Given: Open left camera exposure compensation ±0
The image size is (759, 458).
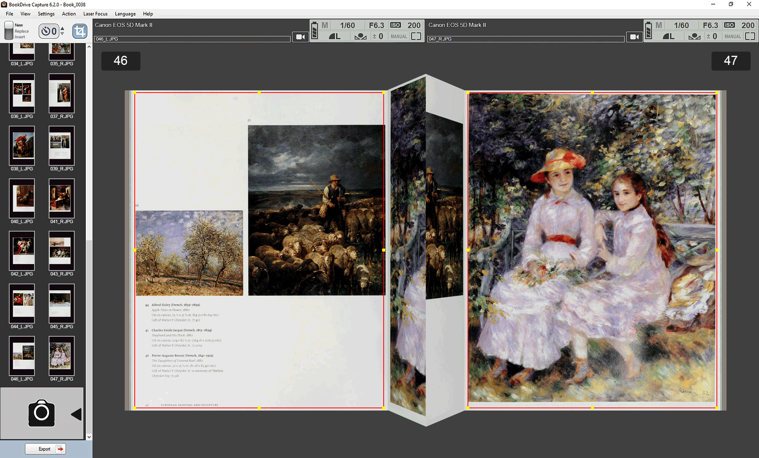Looking at the screenshot, I should 378,36.
